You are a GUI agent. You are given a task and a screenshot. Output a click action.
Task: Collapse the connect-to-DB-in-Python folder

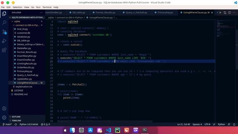(27, 25)
